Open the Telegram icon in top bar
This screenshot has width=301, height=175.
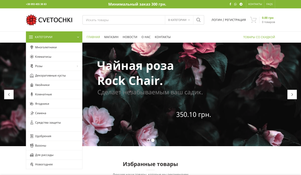click(x=241, y=4)
